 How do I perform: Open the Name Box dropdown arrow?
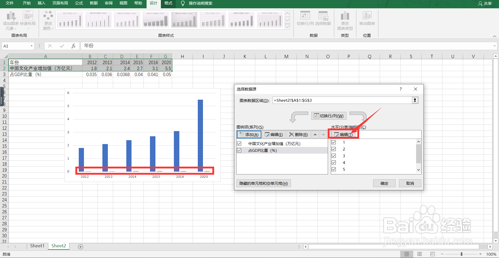click(x=31, y=46)
